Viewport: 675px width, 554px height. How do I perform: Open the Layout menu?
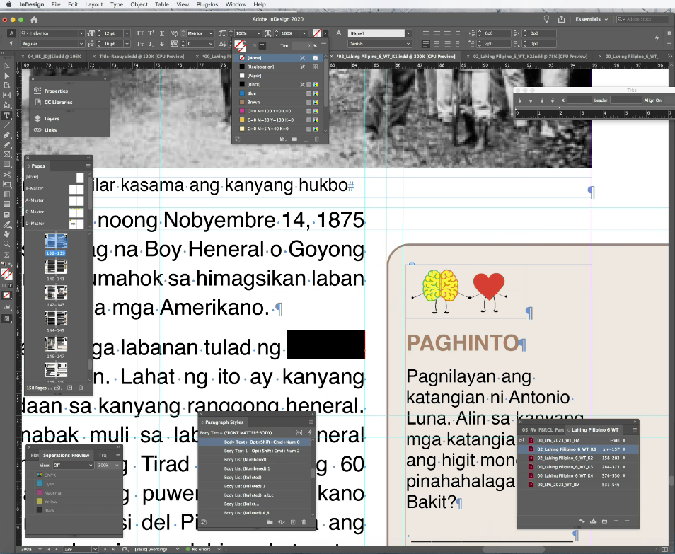point(94,4)
